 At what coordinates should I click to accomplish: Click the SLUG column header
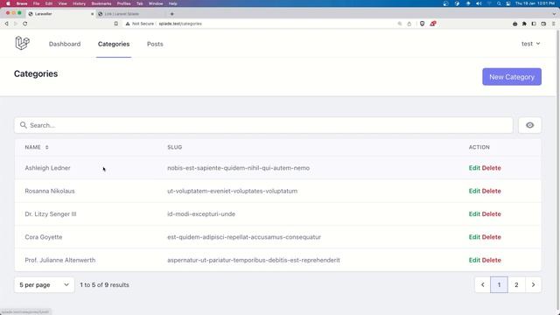click(175, 147)
